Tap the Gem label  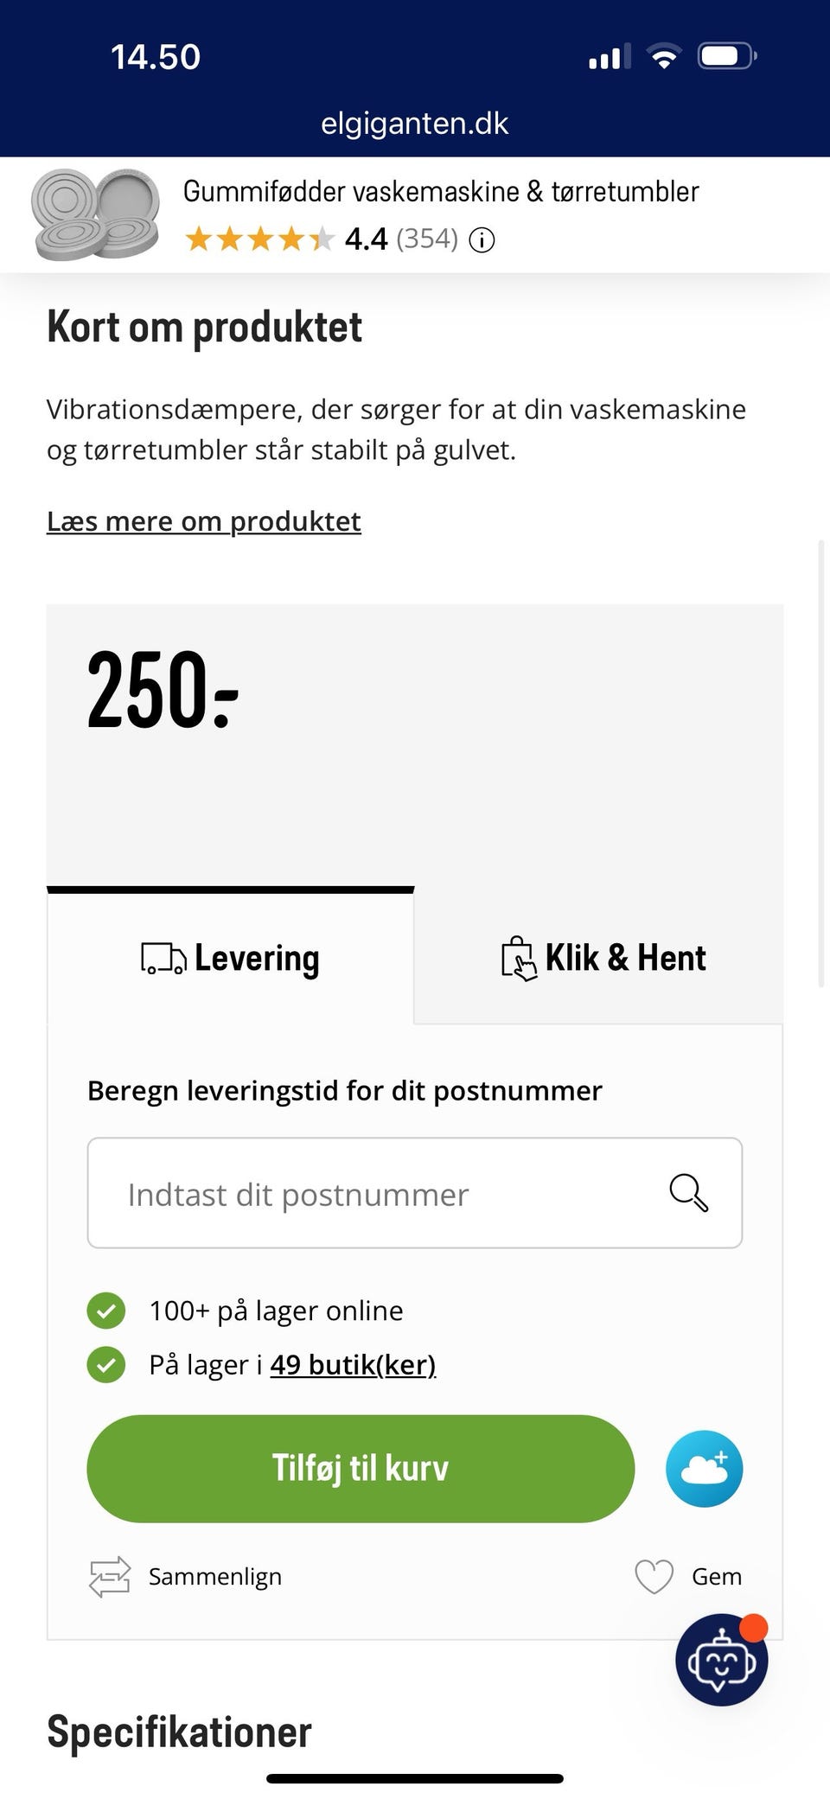[717, 1577]
